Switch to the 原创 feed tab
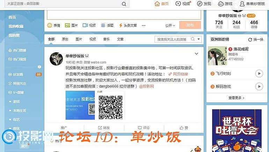The image size is (269, 152). coord(65,39)
